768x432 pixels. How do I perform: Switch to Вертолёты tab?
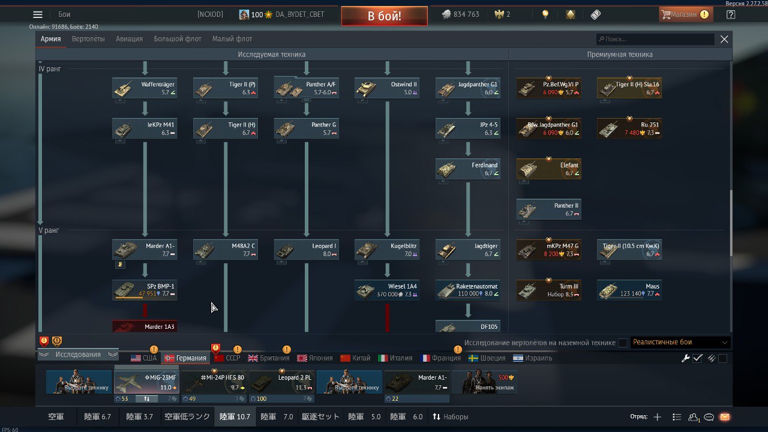(x=88, y=39)
